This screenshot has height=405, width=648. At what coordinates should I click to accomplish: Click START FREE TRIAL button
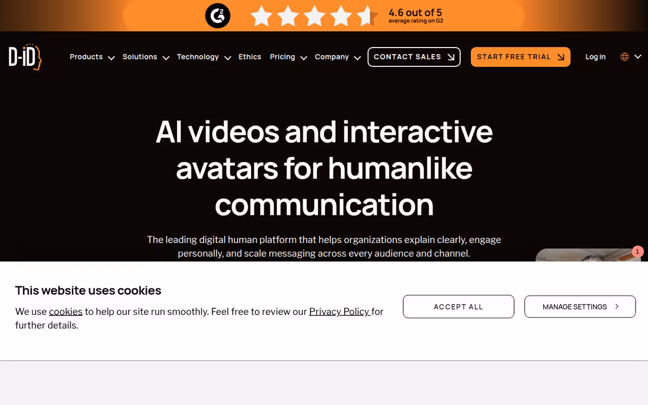[x=521, y=57]
